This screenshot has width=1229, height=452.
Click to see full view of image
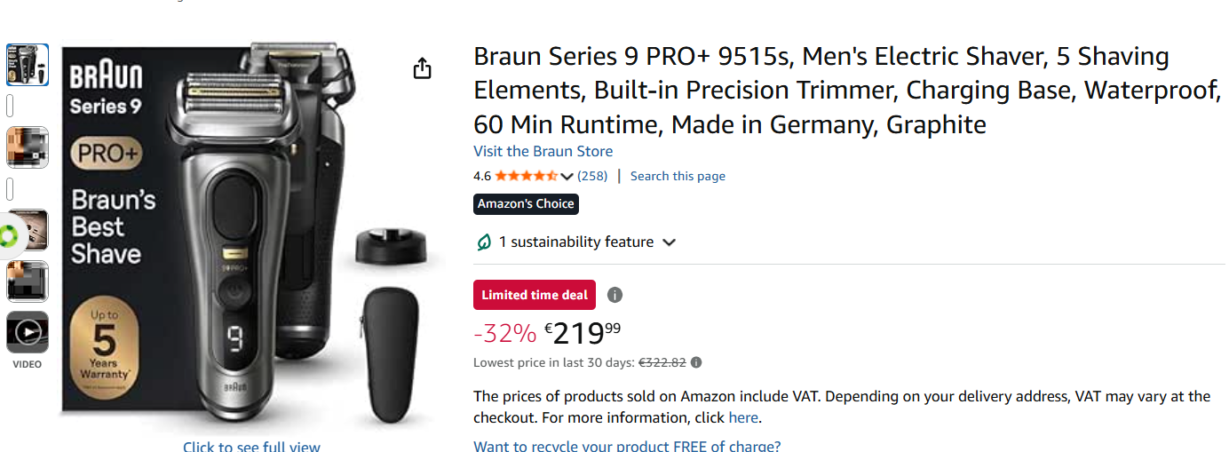[x=251, y=447]
